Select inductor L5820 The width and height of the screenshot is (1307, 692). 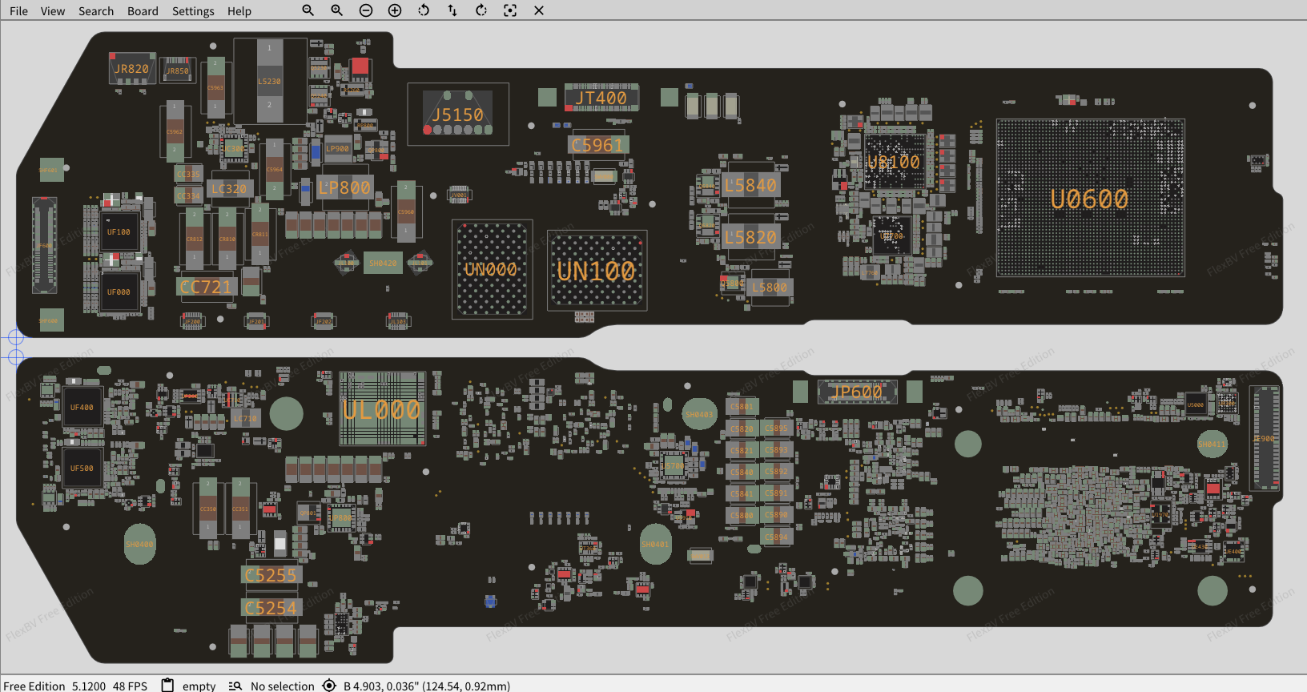(750, 237)
